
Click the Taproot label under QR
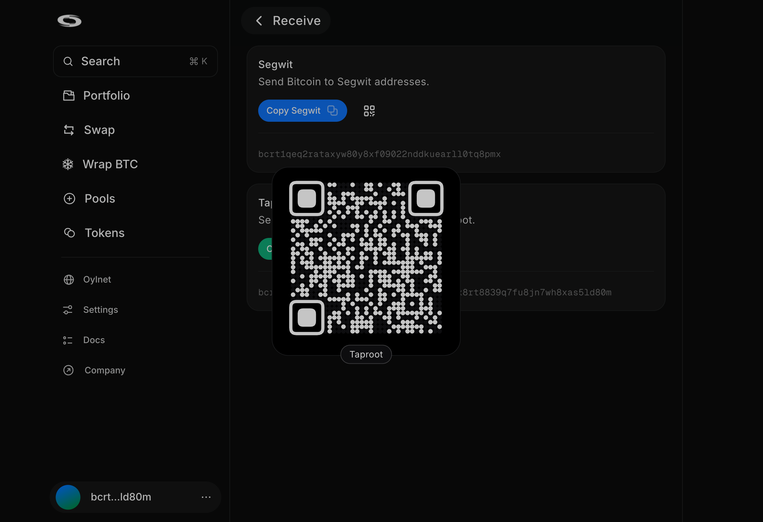pyautogui.click(x=366, y=355)
